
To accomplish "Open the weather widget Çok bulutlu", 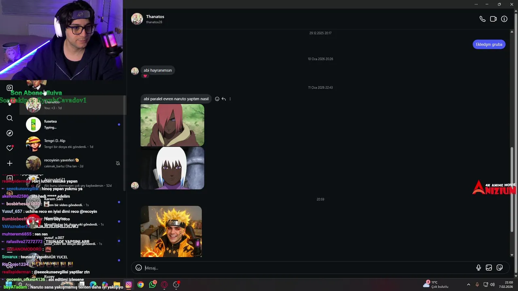I will (436, 285).
